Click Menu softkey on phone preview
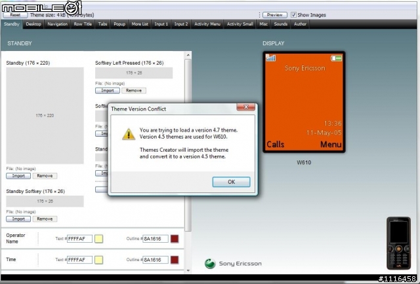 tap(331, 145)
